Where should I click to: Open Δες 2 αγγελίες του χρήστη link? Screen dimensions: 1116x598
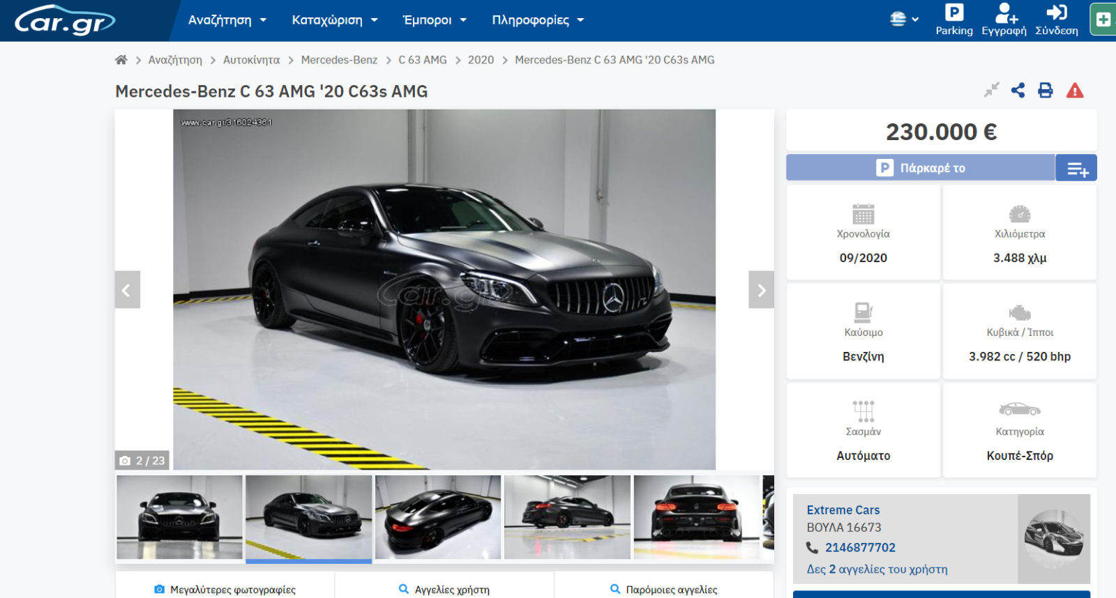877,569
